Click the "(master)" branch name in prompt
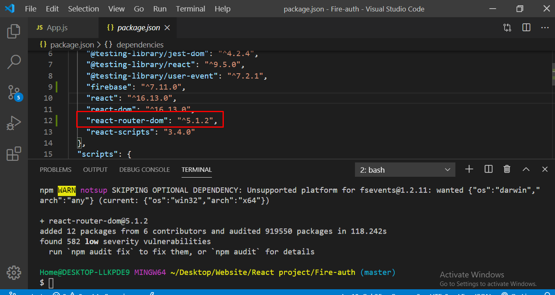The height and width of the screenshot is (295, 555). pyautogui.click(x=378, y=272)
